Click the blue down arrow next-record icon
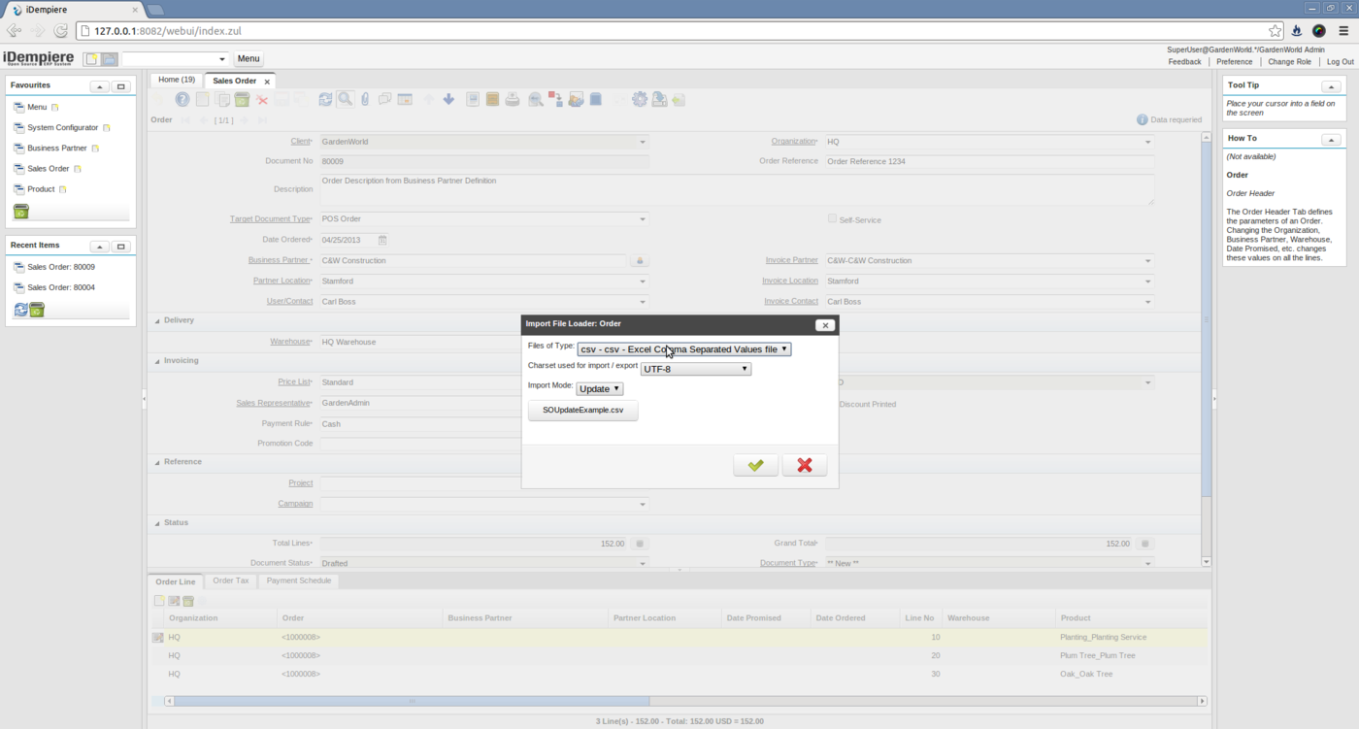Image resolution: width=1359 pixels, height=729 pixels. [x=448, y=99]
